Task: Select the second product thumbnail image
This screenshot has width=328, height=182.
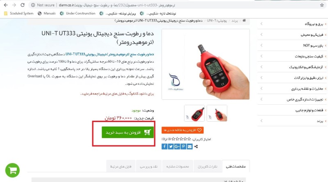Action: click(194, 113)
